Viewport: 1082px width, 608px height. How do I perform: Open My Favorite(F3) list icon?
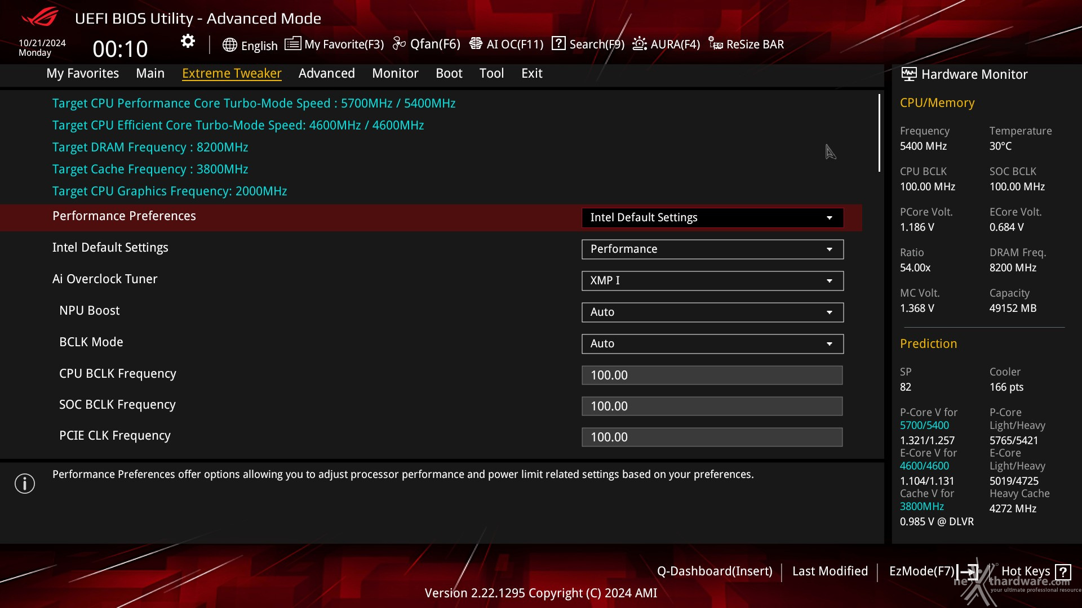click(x=292, y=43)
